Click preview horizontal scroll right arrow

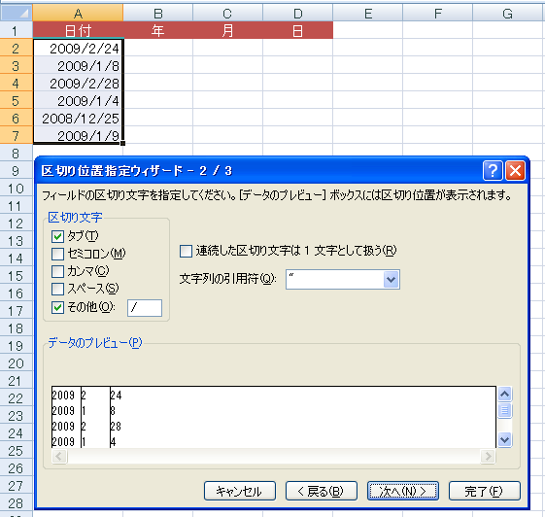click(488, 456)
